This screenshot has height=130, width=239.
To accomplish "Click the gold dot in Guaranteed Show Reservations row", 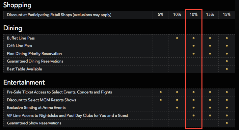I will pyautogui.click(x=227, y=123).
